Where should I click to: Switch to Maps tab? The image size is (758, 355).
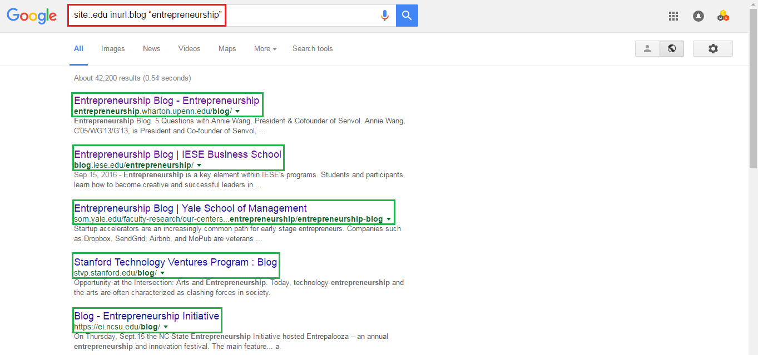click(x=227, y=48)
